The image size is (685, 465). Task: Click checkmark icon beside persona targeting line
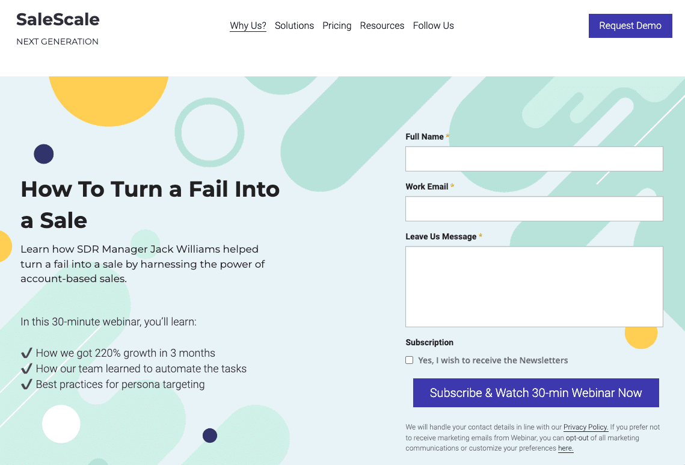pyautogui.click(x=26, y=384)
